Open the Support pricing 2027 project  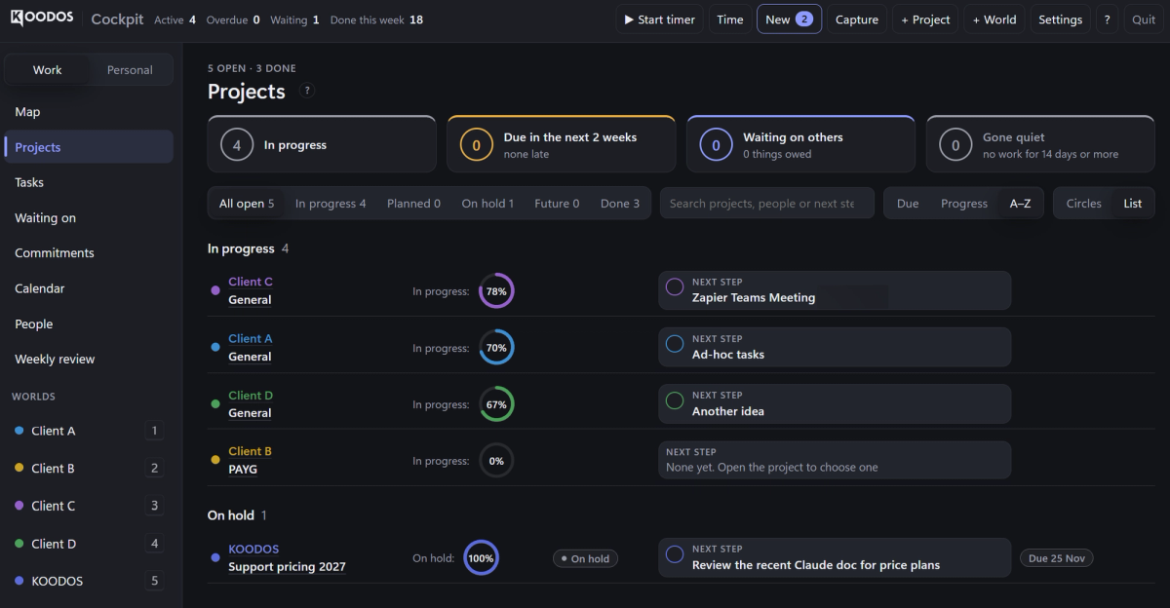click(x=287, y=566)
